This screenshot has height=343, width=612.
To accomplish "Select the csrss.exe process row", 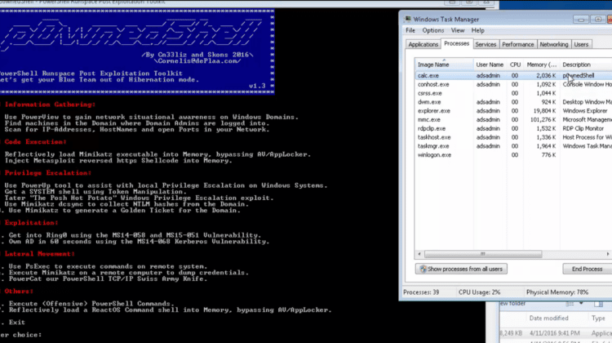I will point(513,93).
